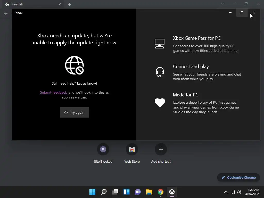Screen dimensions: 264x198
Task: Open Teams Chat from the taskbar
Action: (x=138, y=192)
